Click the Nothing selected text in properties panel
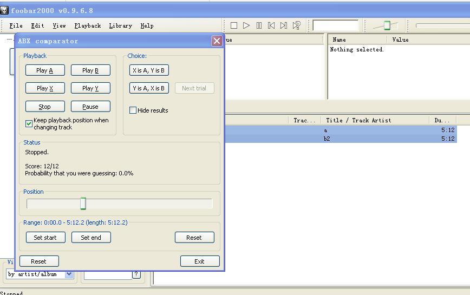The image size is (470, 295). [x=357, y=49]
